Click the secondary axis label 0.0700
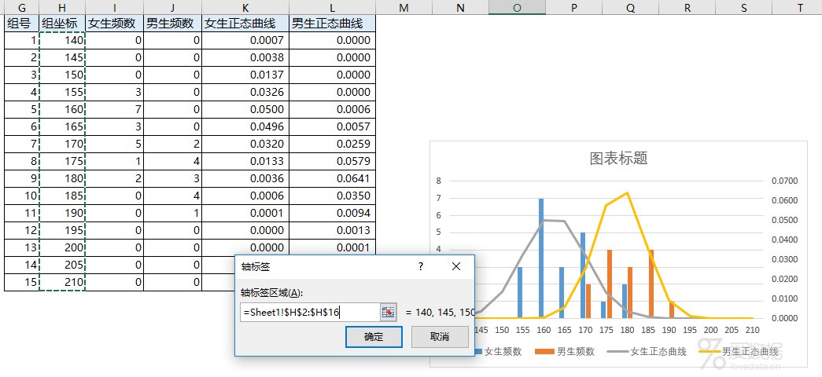 pyautogui.click(x=785, y=181)
